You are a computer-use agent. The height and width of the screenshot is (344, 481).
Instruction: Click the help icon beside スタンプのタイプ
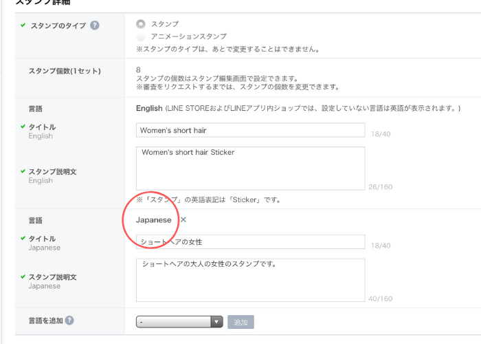(95, 25)
